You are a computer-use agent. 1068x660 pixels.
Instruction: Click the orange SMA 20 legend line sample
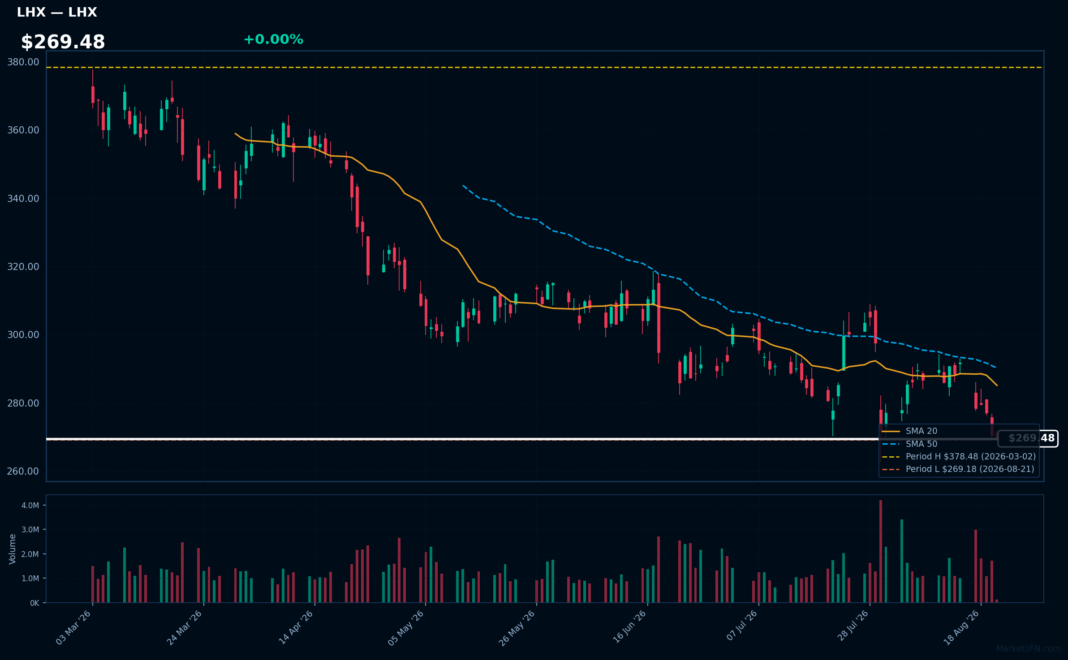point(891,431)
